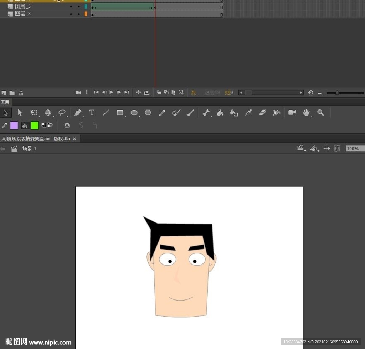
Task: Close the 人物从没表情变笑脸an .fla tab
Action: (x=74, y=139)
